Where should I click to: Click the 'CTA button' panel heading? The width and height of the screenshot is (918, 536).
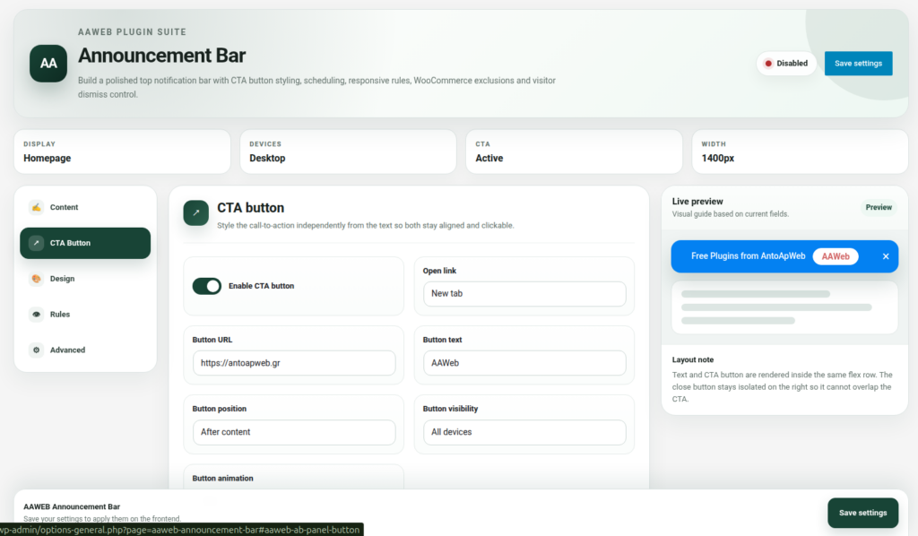pyautogui.click(x=251, y=208)
